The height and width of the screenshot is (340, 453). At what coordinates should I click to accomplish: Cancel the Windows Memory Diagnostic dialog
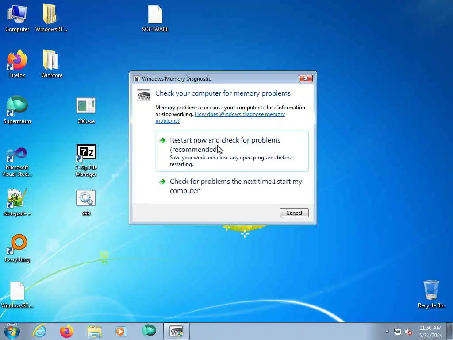tap(294, 213)
